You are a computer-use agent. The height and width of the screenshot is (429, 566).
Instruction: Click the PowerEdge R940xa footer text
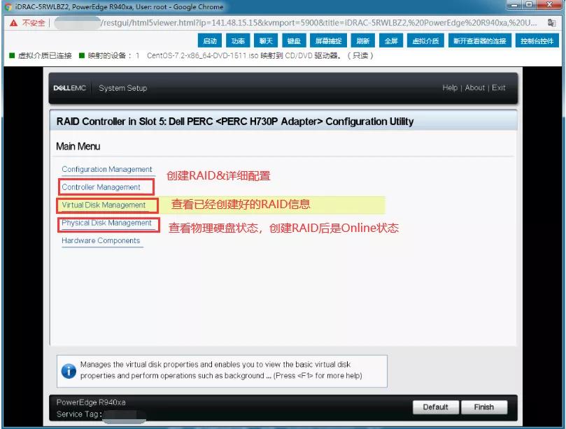[x=91, y=402]
